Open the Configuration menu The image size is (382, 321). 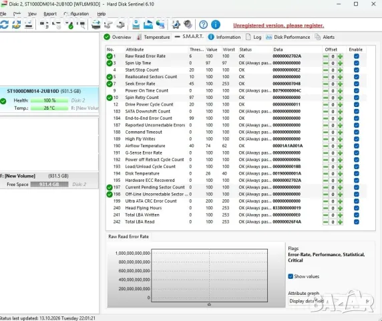[76, 14]
